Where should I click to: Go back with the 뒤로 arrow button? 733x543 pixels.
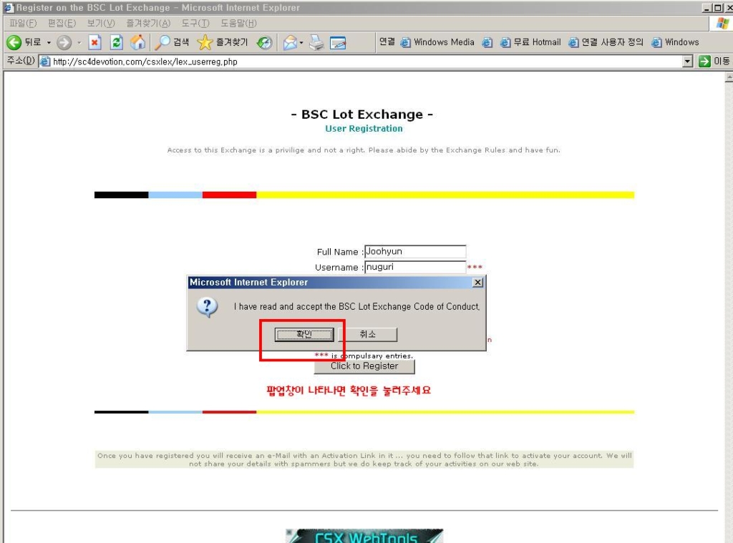(24, 42)
